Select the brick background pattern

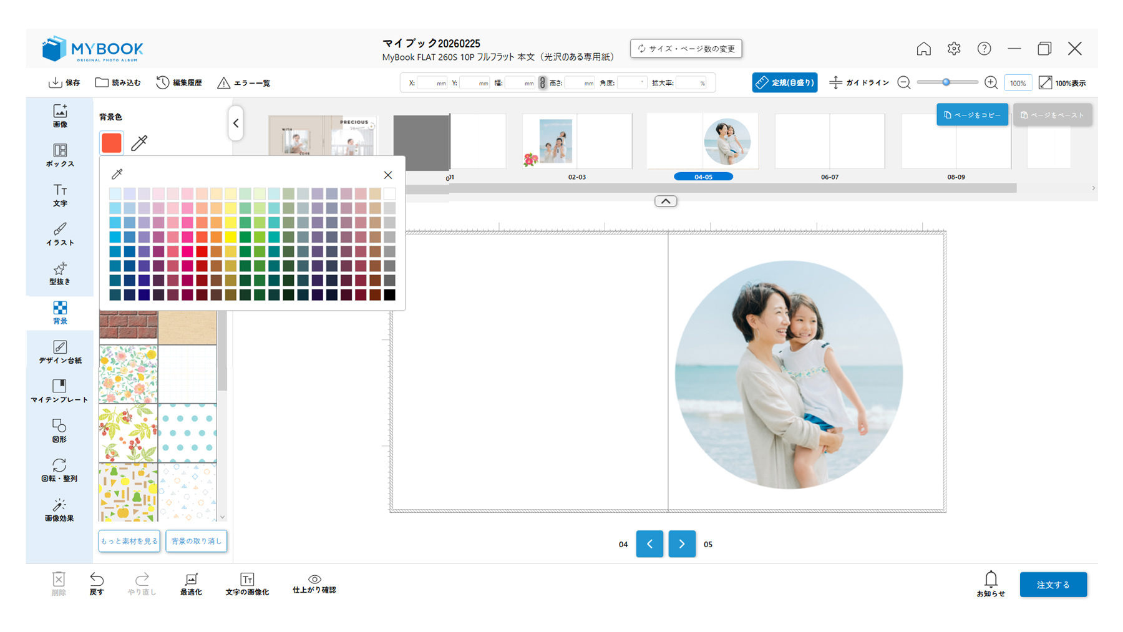[129, 328]
